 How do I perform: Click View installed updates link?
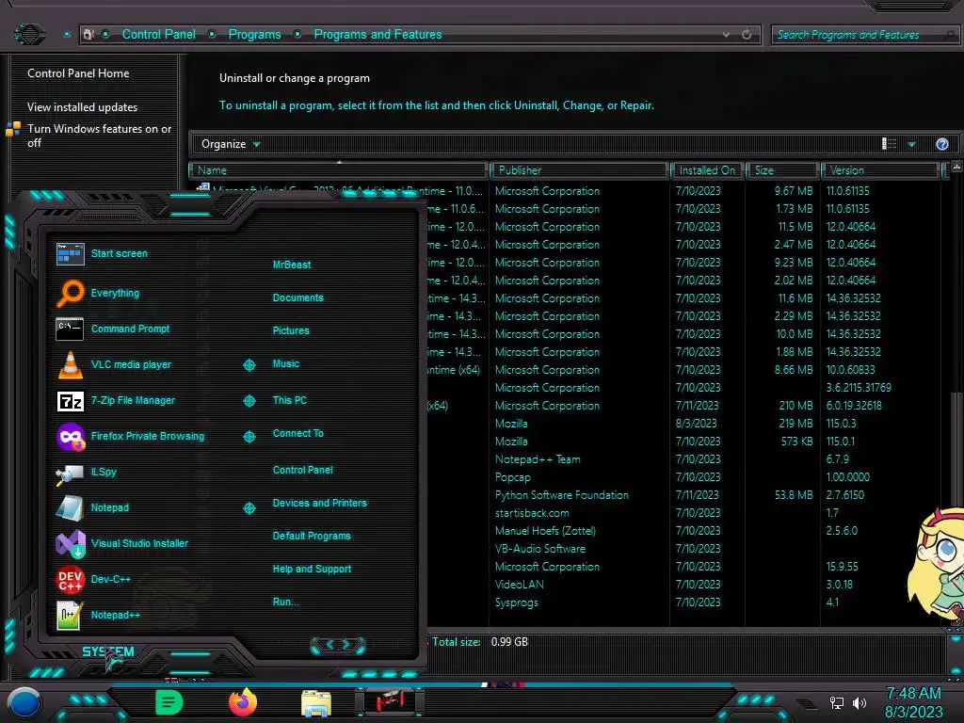(x=83, y=107)
